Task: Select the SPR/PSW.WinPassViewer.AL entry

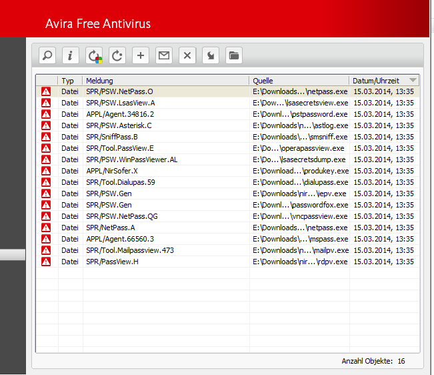Action: tap(228, 159)
